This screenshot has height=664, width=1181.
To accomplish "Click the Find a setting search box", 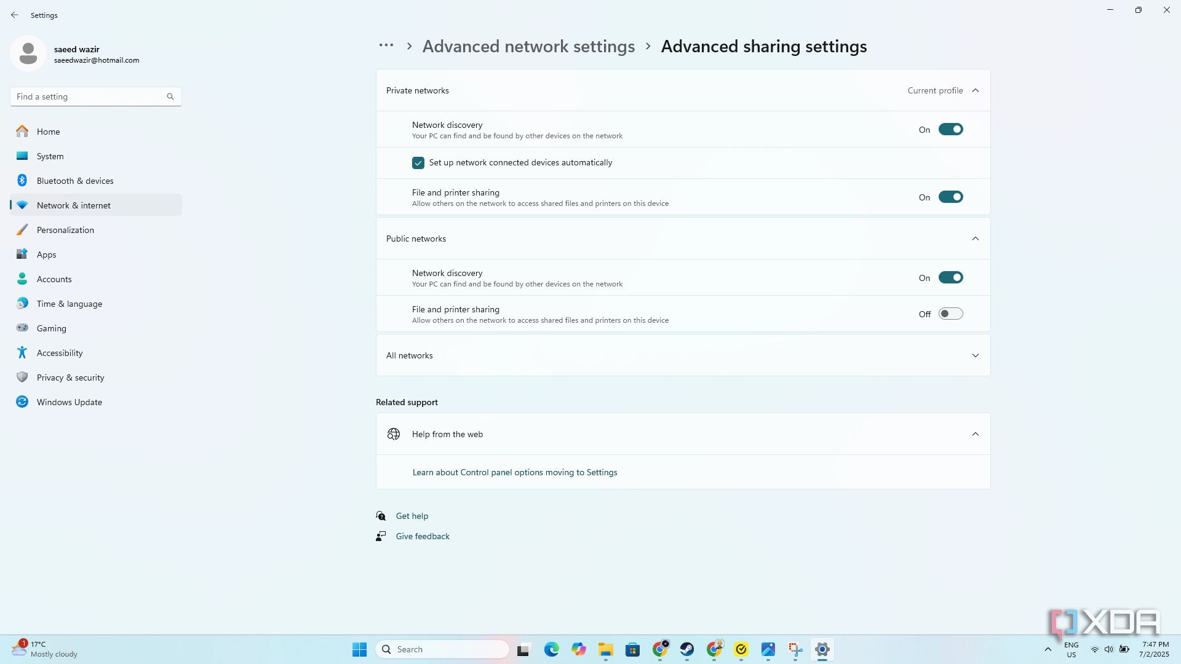I will click(x=95, y=97).
